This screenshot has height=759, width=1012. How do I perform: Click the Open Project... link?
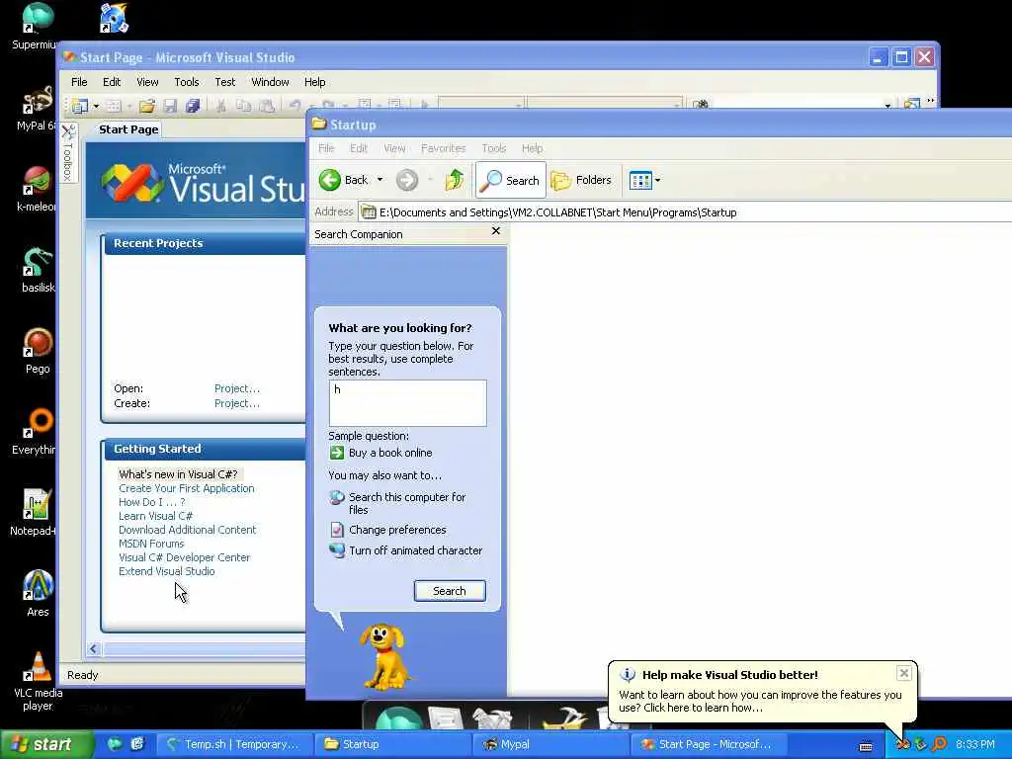pyautogui.click(x=237, y=388)
